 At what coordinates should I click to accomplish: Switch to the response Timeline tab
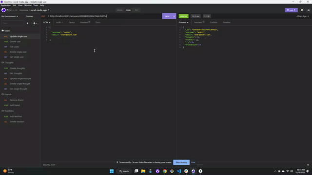[226, 22]
